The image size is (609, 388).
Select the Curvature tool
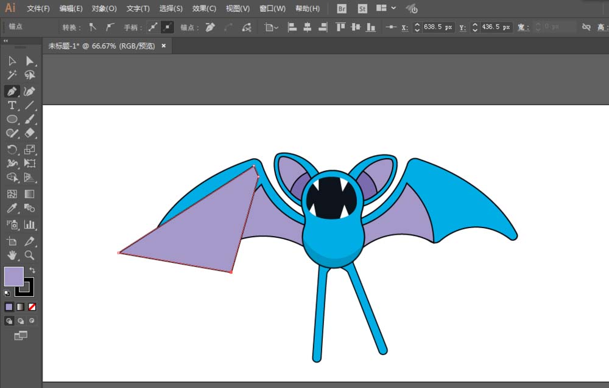point(29,91)
